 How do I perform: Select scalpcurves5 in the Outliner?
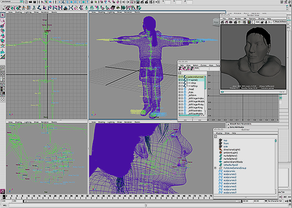coord(230,186)
